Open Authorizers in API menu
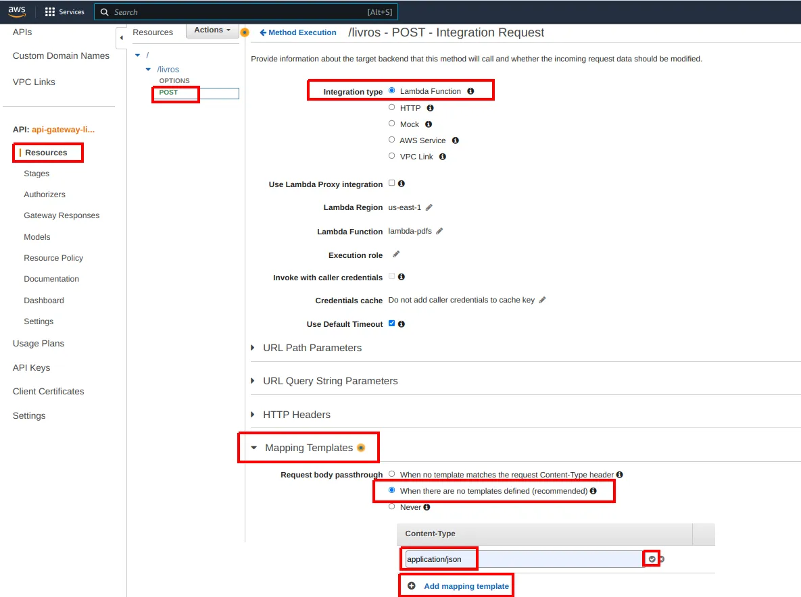 [45, 194]
